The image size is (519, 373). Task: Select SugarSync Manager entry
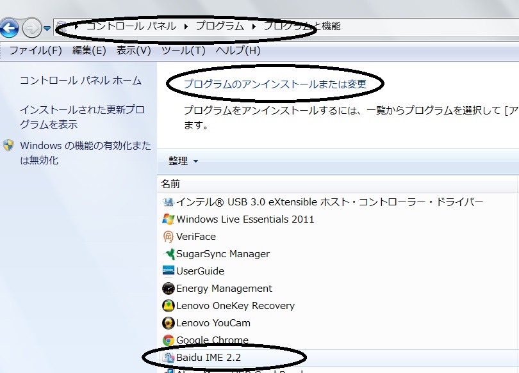point(223,254)
